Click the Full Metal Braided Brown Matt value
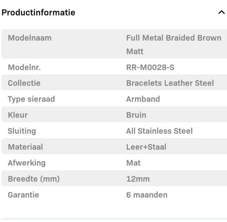The image size is (227, 222). tap(174, 44)
